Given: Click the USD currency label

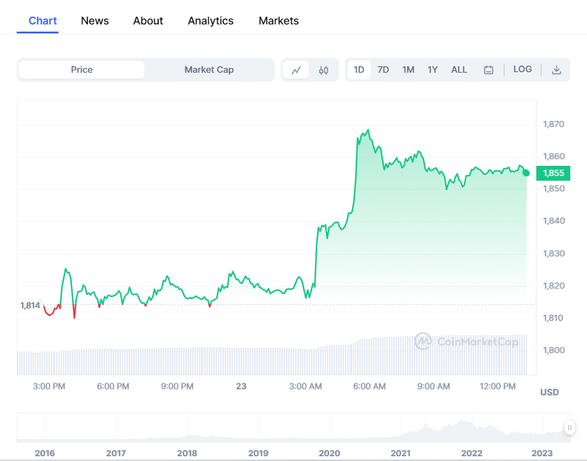Looking at the screenshot, I should [x=549, y=392].
